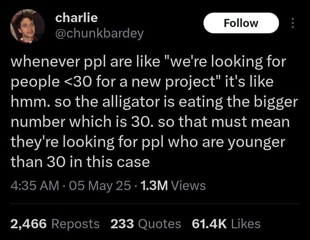Click the @chunkbardey handle
This screenshot has height=240, width=310.
[x=99, y=34]
